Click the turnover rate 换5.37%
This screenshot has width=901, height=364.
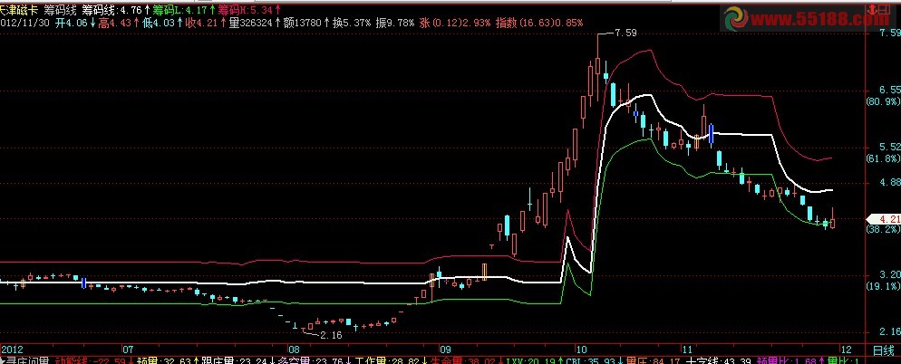tap(353, 23)
